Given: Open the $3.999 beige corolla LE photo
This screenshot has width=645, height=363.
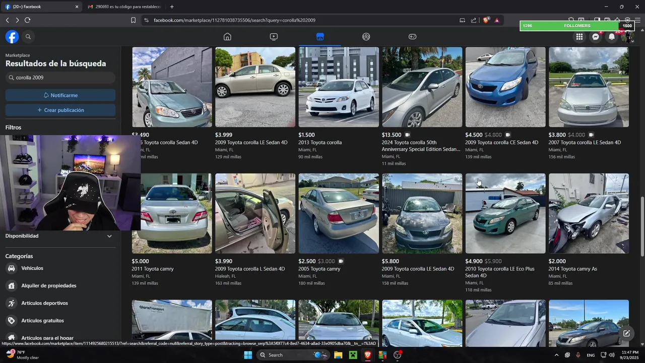Looking at the screenshot, I should pos(255,87).
